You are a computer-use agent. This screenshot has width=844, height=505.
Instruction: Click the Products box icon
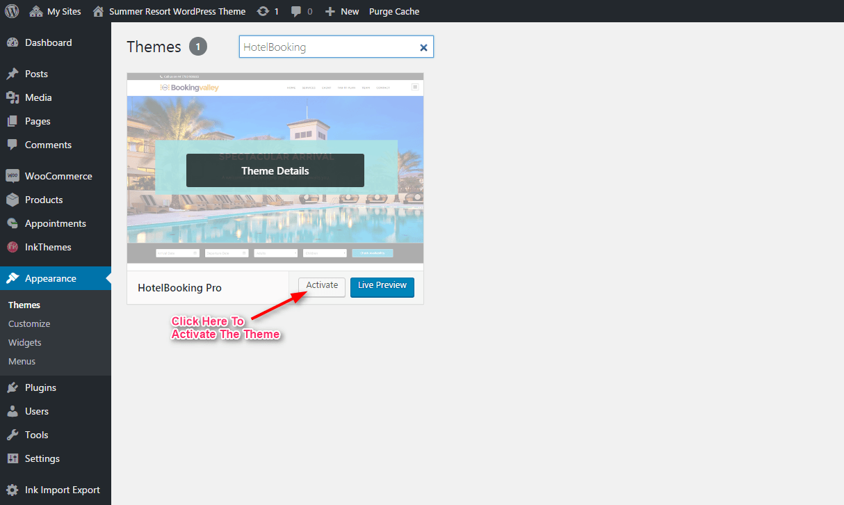13,200
